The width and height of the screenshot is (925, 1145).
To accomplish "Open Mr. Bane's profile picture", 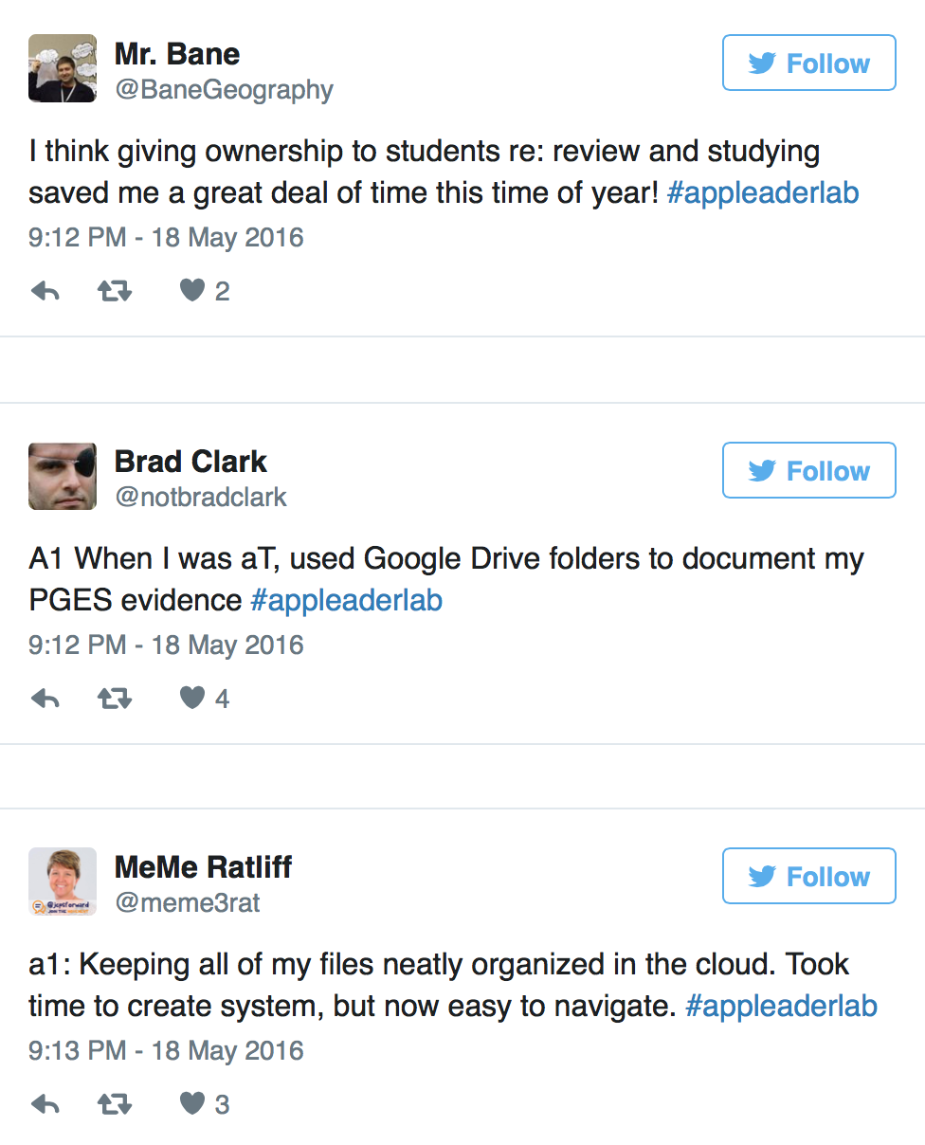I will point(63,68).
